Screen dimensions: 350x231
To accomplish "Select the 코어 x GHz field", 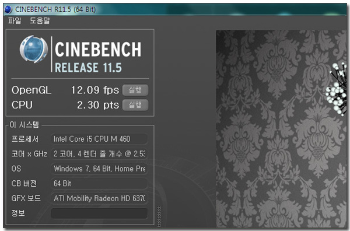I will point(99,154).
